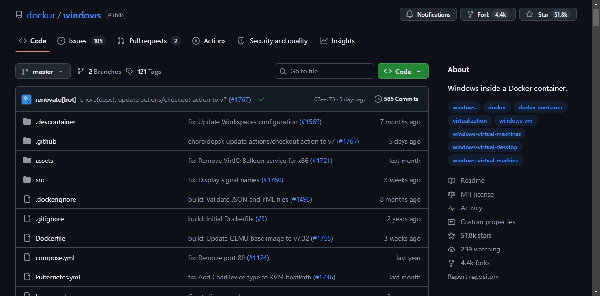600x296 pixels.
Task: Click the pulse icon beside Activity
Action: [451, 208]
